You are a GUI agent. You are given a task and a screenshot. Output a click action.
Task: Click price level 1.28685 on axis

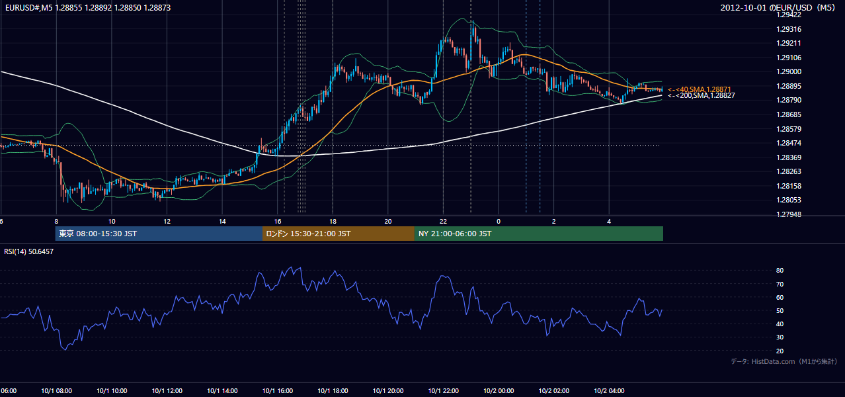789,114
